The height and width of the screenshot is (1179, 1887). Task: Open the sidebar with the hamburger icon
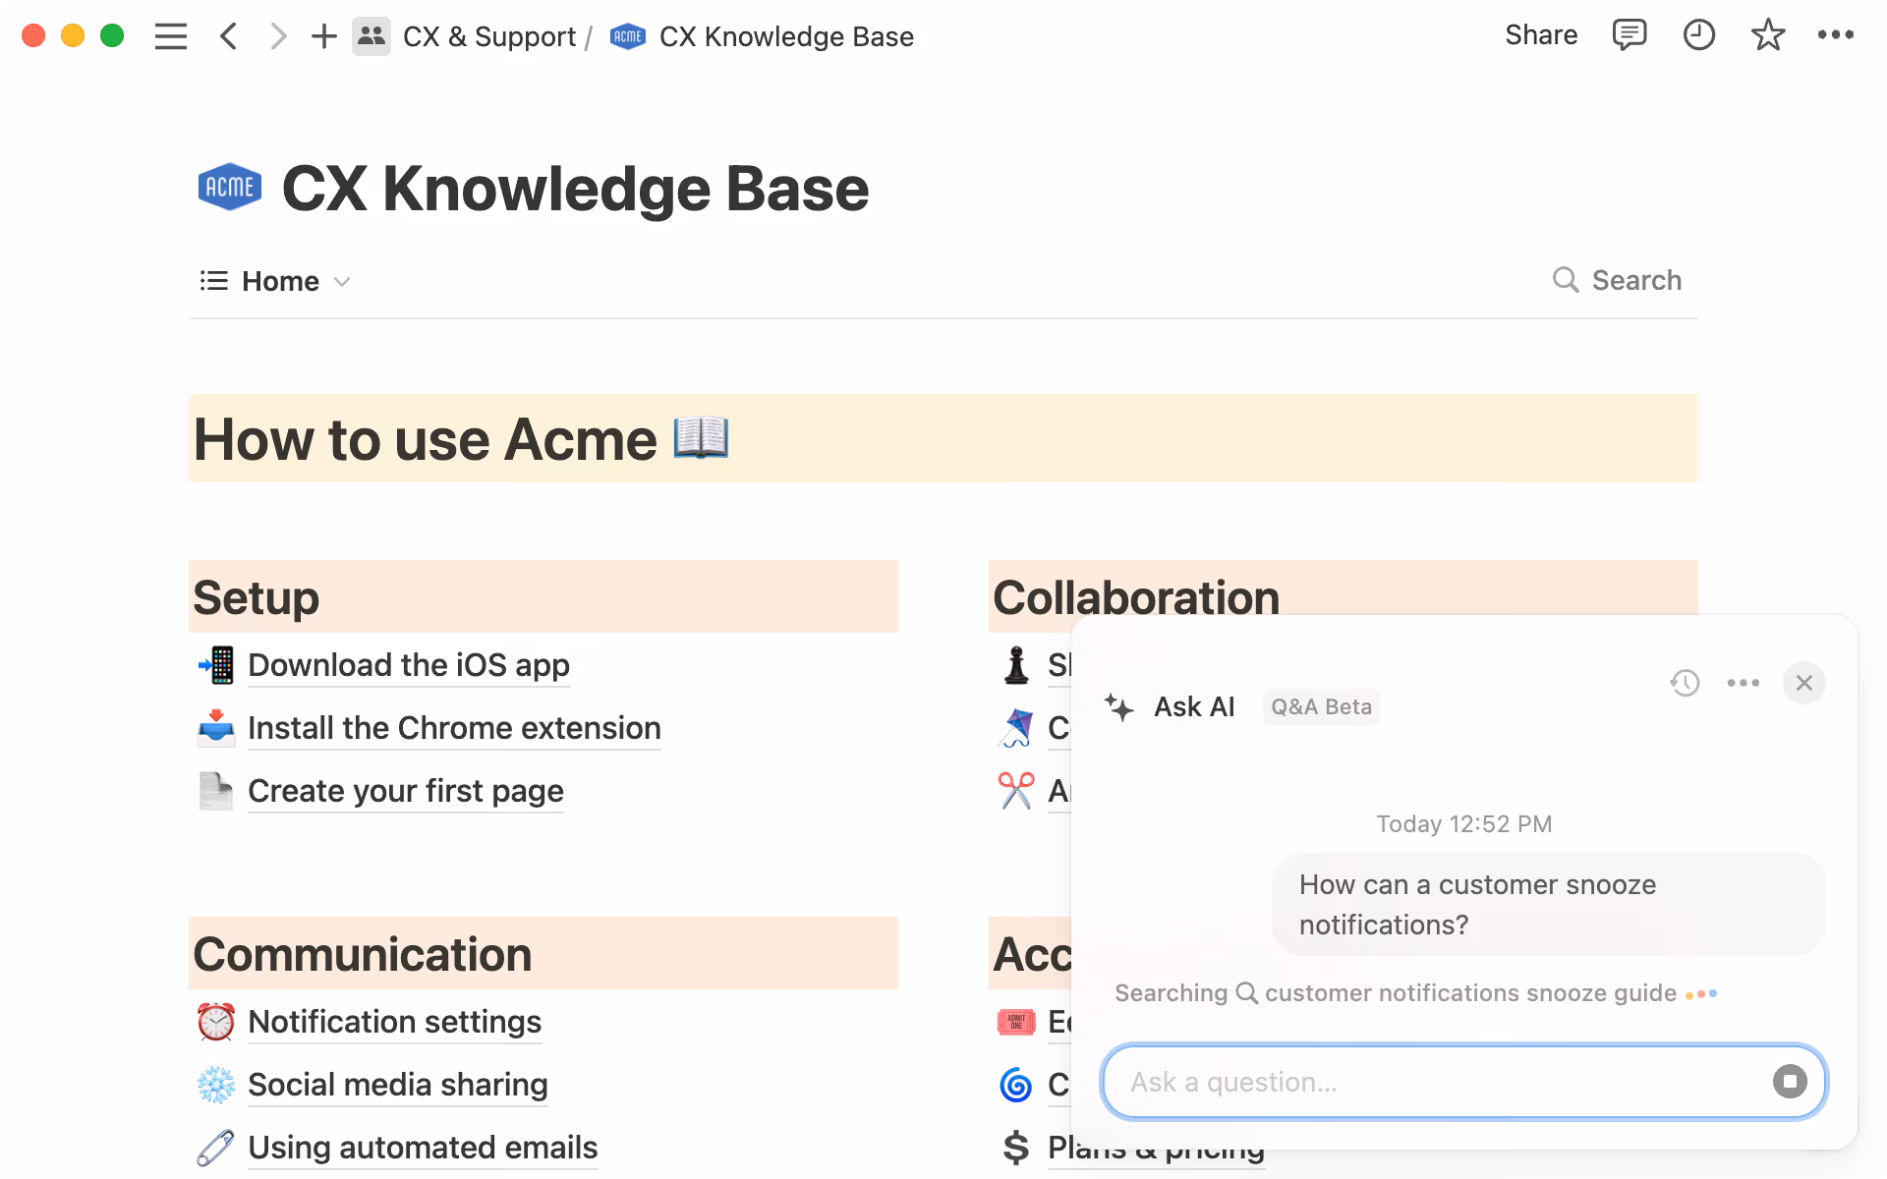(x=170, y=36)
